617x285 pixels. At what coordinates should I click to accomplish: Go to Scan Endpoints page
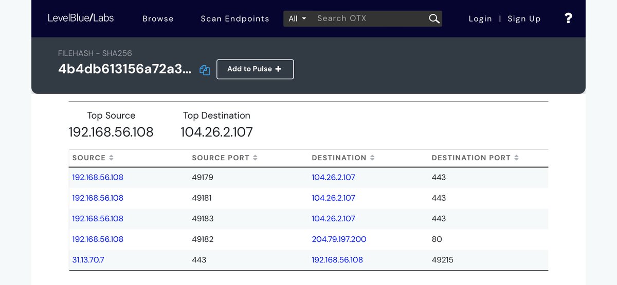click(x=234, y=18)
